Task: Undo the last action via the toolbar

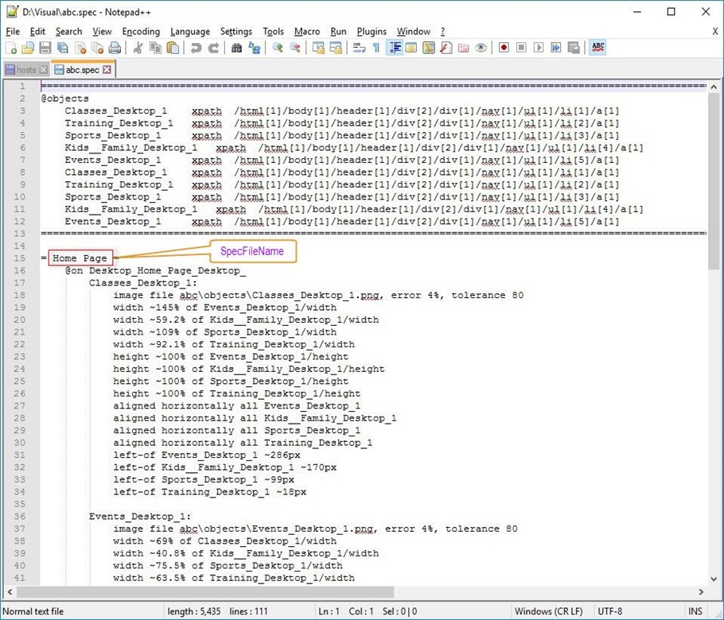Action: (196, 48)
